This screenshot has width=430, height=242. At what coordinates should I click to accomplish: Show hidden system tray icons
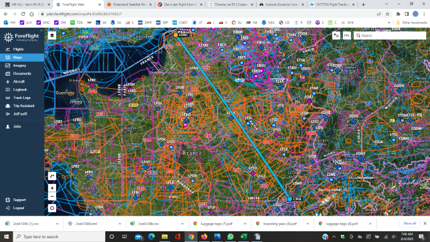(x=334, y=236)
